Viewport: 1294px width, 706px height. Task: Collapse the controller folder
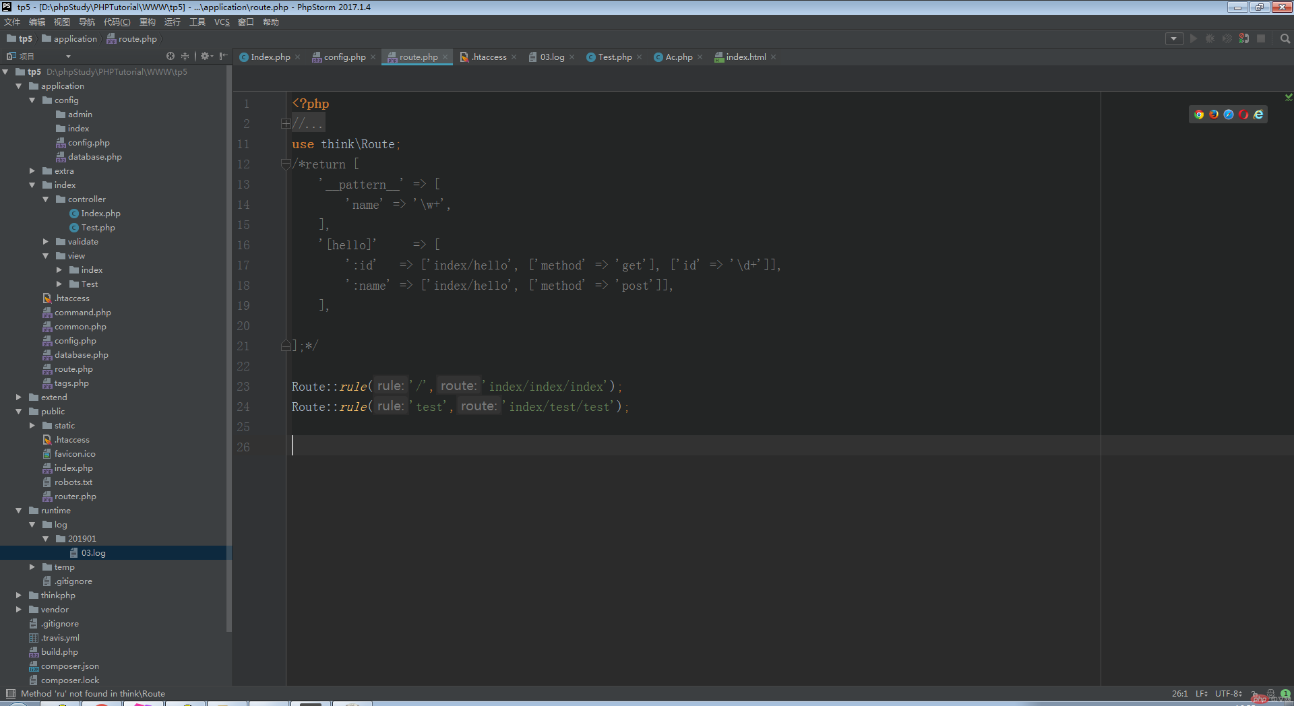pyautogui.click(x=46, y=199)
